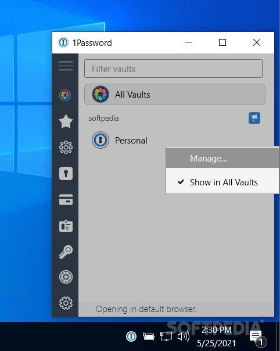This screenshot has width=280, height=351.
Task: Toggle Show in All Vaults option
Action: [222, 182]
